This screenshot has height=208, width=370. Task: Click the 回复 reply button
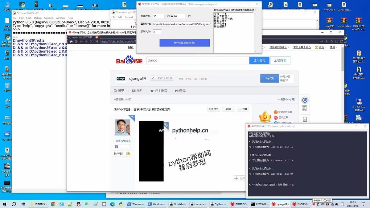pos(243,109)
